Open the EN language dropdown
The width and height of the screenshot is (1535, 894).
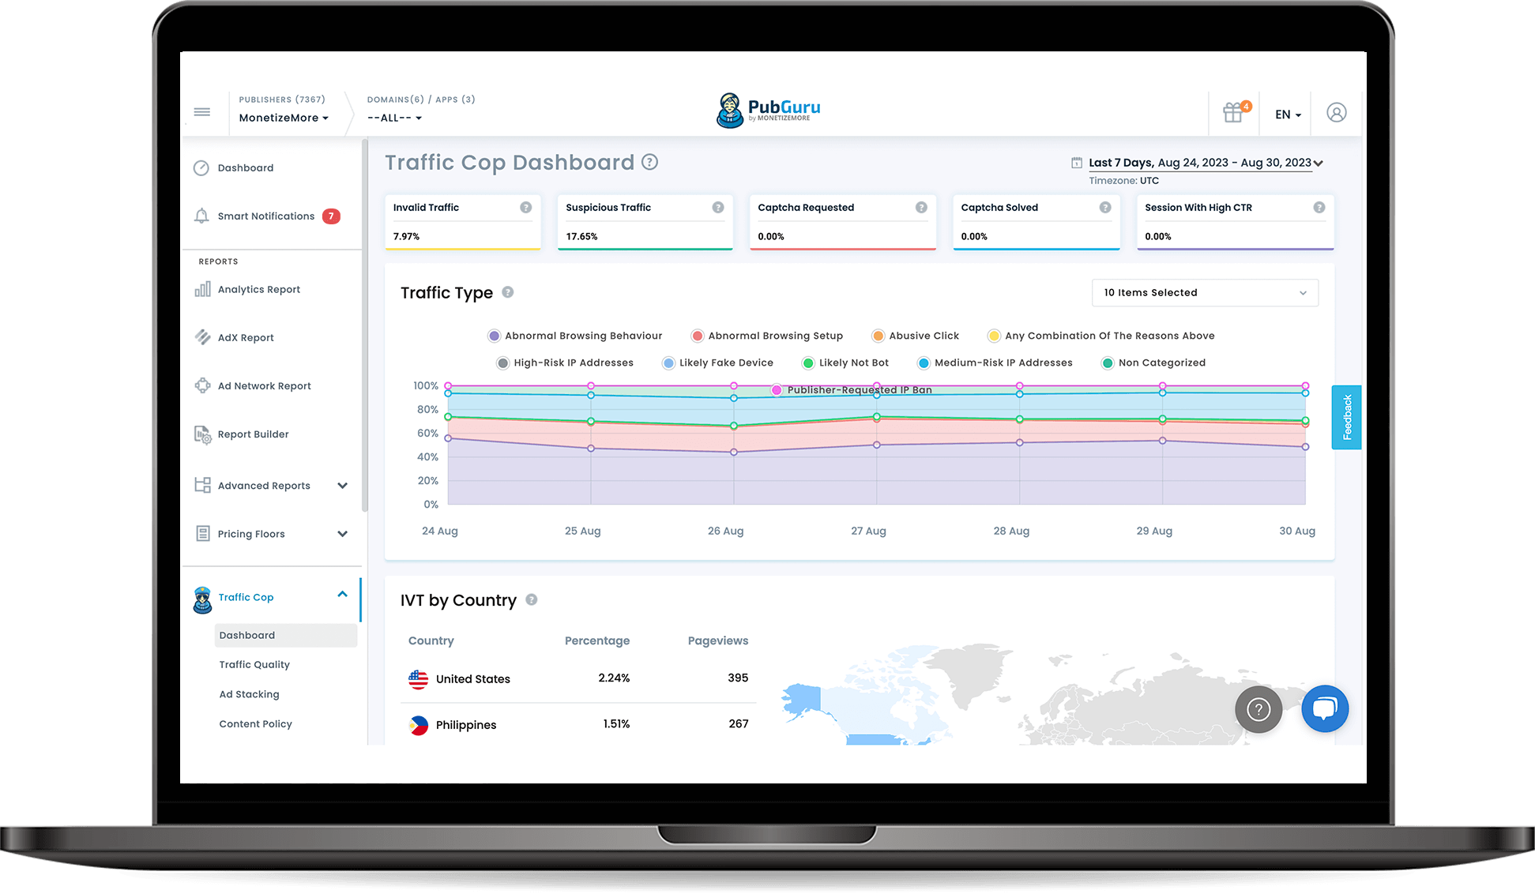(1288, 115)
